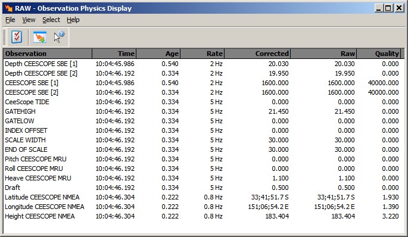Click the Age column header
Image resolution: width=408 pixels, height=237 pixels.
pyautogui.click(x=158, y=54)
